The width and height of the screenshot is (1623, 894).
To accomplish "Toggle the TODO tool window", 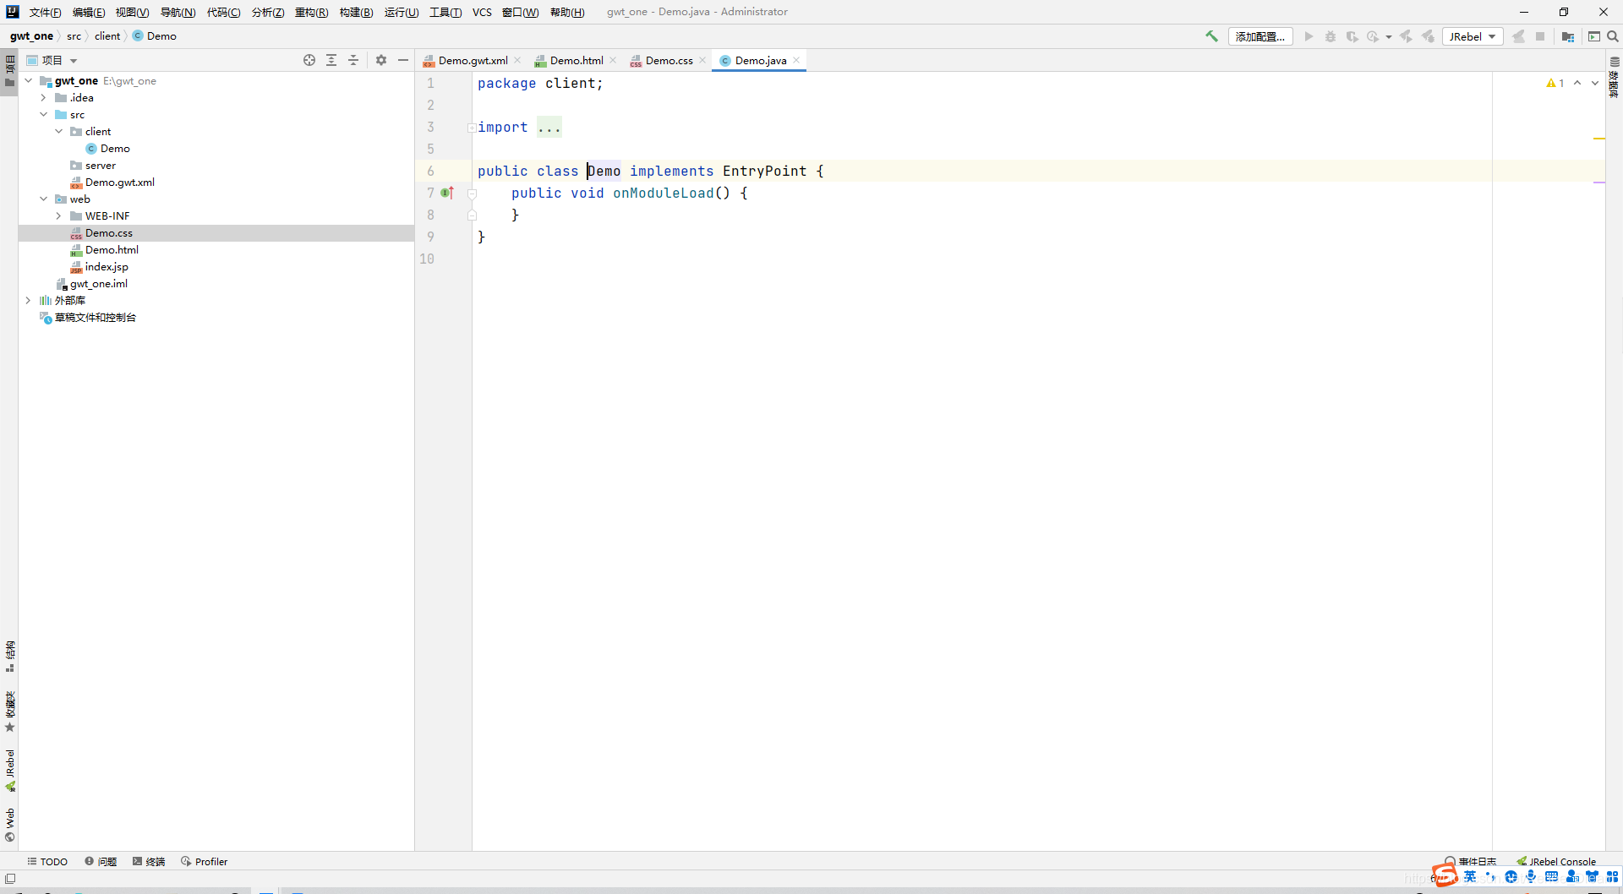I will pyautogui.click(x=47, y=862).
